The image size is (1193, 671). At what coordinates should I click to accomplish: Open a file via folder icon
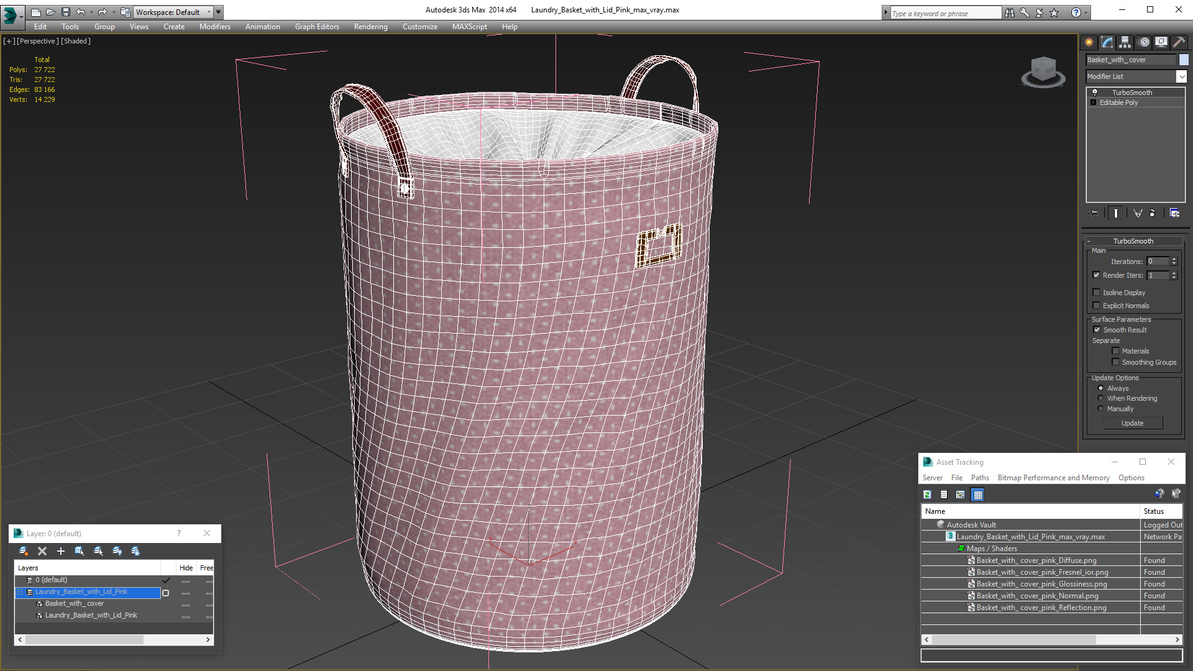(x=50, y=12)
